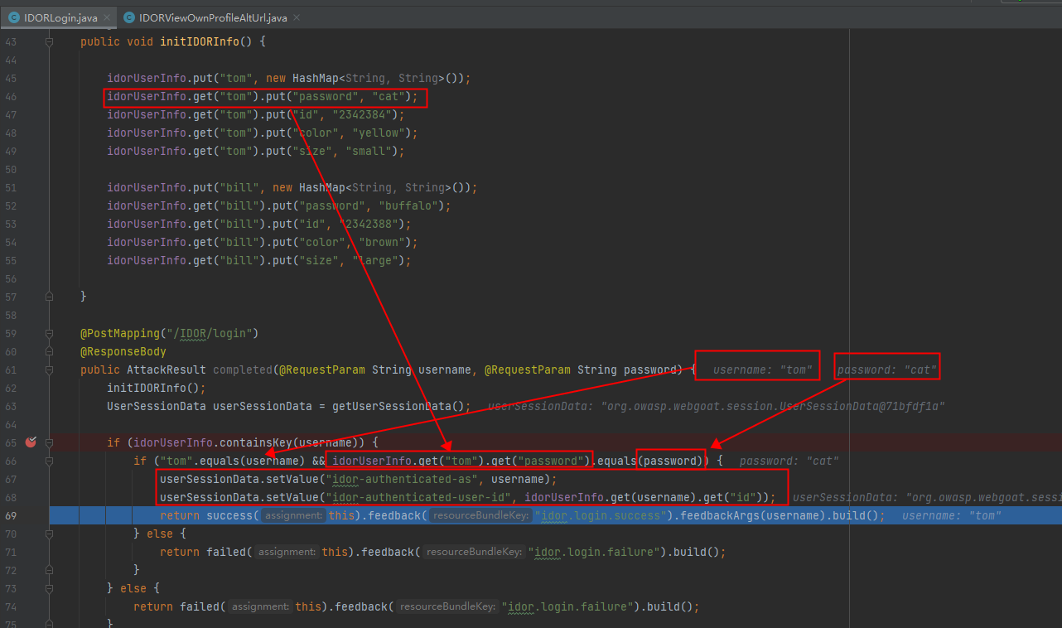This screenshot has height=628, width=1062.
Task: Click containsKey on line 65
Action: 256,442
